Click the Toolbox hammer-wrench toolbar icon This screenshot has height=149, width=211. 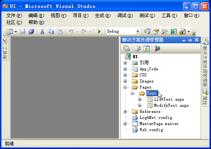point(165,32)
